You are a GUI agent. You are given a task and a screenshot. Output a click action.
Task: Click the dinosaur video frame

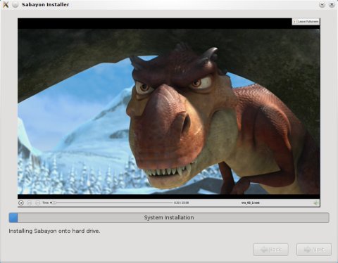pyautogui.click(x=169, y=112)
